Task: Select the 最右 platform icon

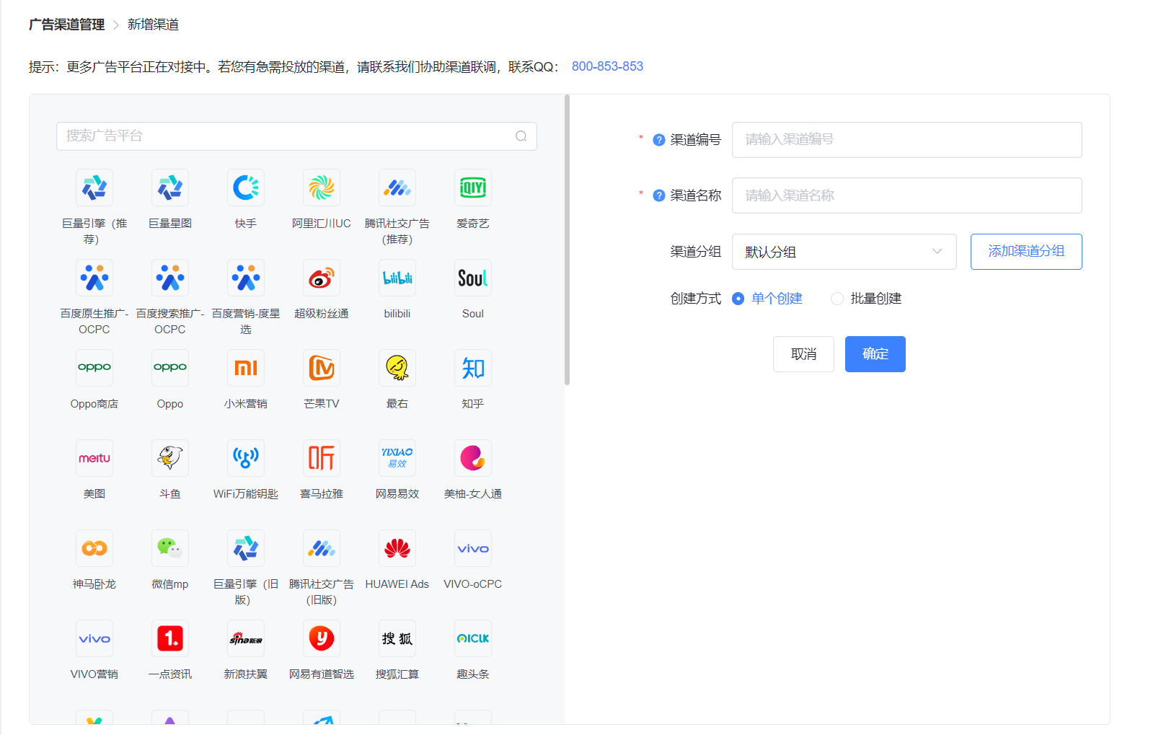Action: [397, 368]
